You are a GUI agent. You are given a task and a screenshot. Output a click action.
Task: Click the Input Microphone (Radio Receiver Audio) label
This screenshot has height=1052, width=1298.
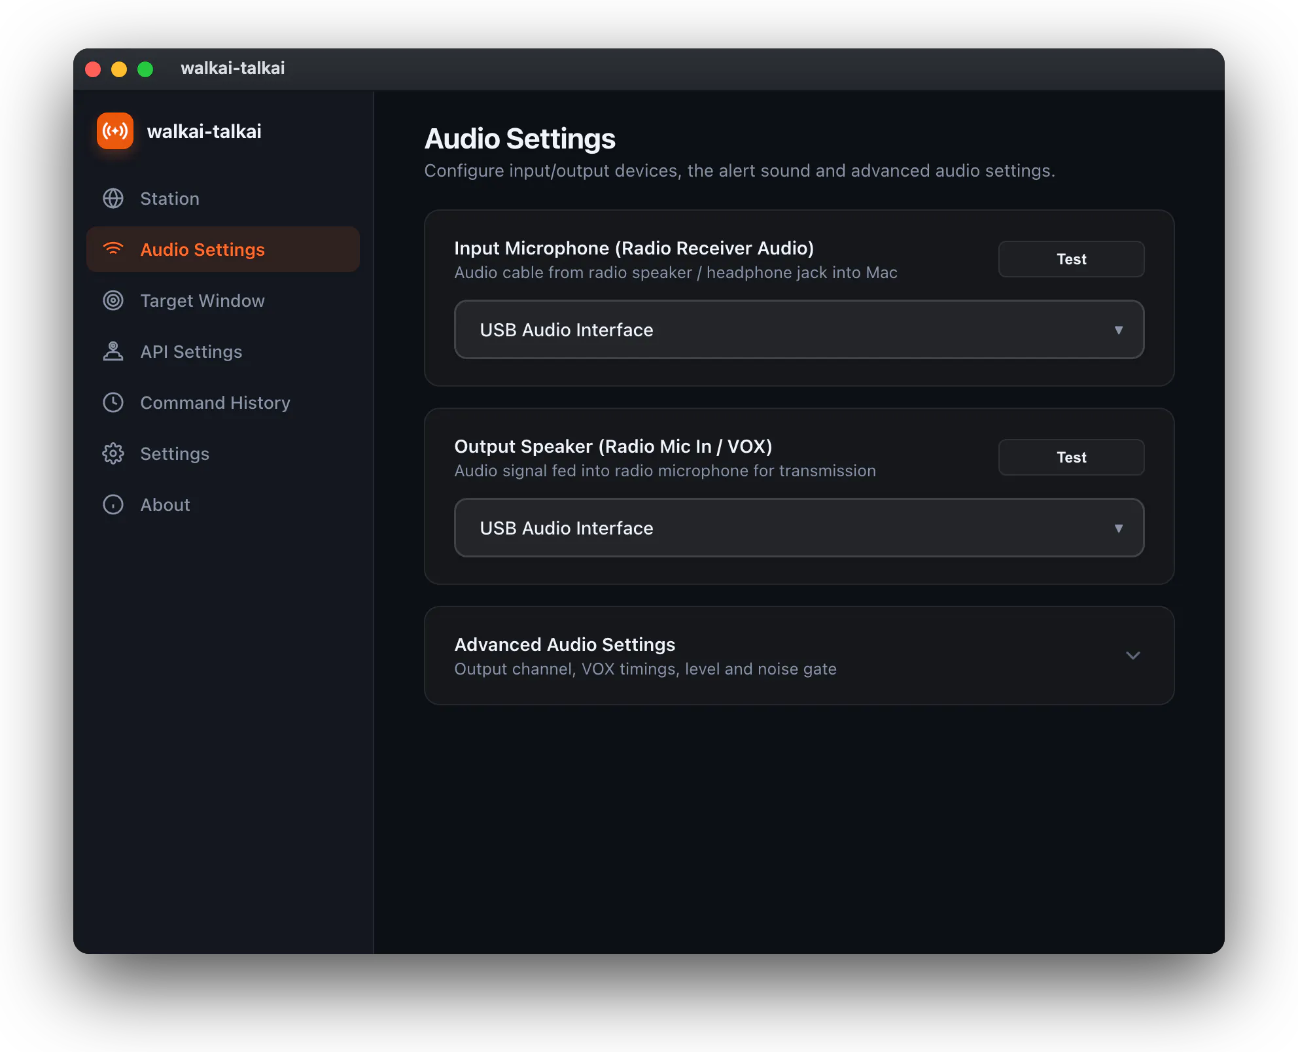(x=634, y=248)
